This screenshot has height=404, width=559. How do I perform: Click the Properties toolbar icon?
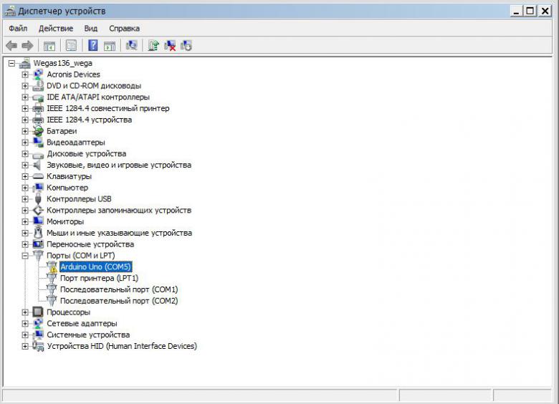click(71, 46)
